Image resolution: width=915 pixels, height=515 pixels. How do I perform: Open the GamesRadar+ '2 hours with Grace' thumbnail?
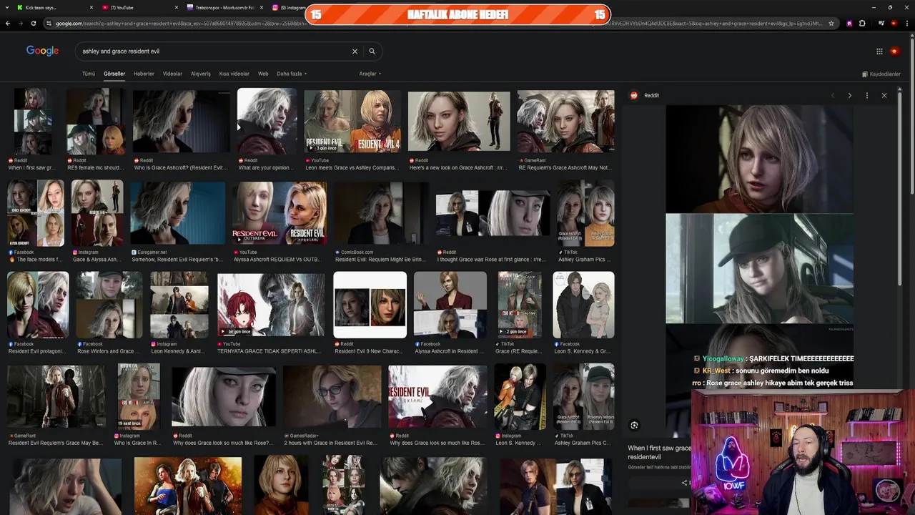[x=332, y=396]
